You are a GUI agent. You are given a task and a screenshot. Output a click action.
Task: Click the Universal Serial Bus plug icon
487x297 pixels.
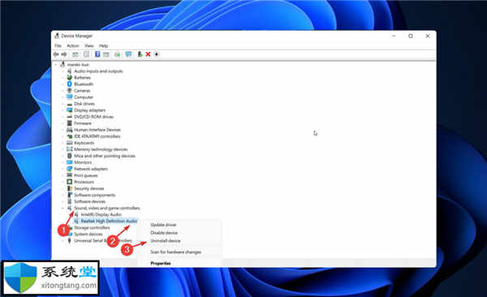pos(70,240)
